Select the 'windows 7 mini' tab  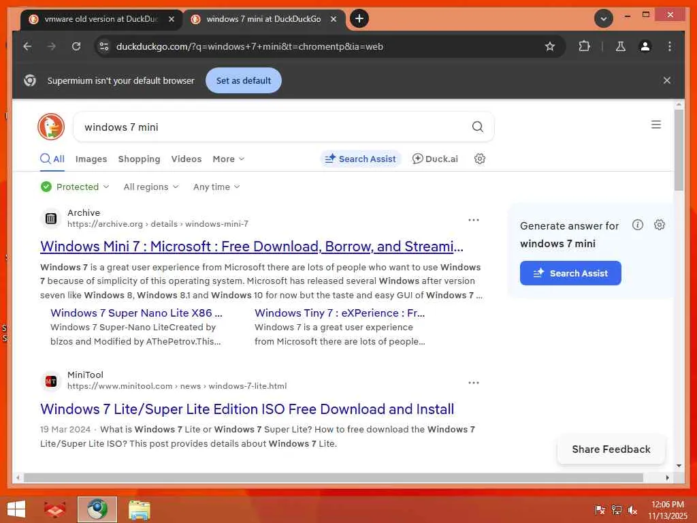263,19
